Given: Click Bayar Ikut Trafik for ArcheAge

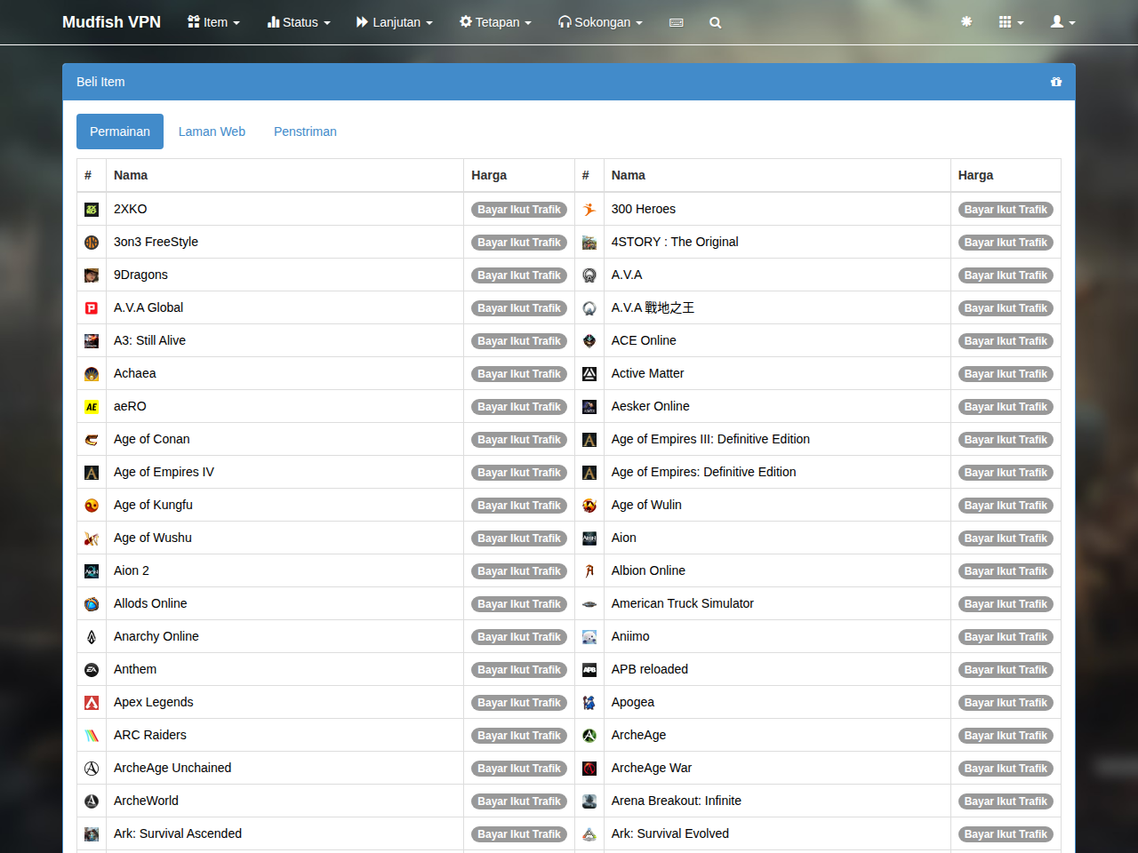Looking at the screenshot, I should coord(1006,736).
